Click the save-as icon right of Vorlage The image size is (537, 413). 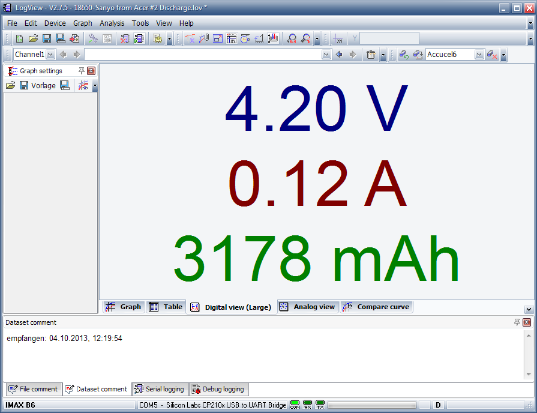(65, 85)
